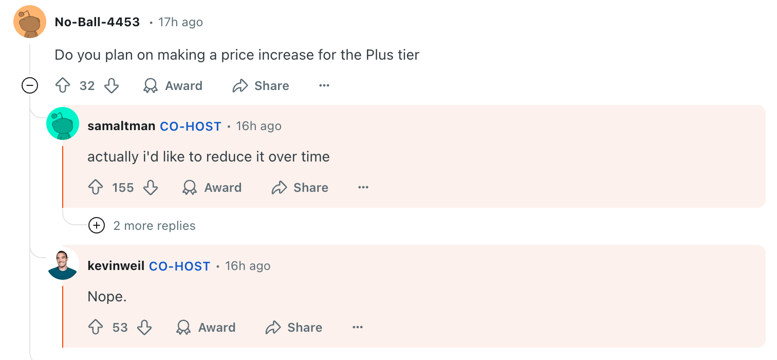Open more options for samaltman's reply
The image size is (777, 360).
point(363,188)
